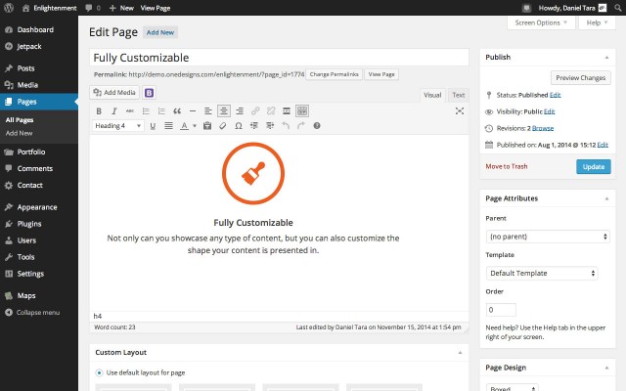Image resolution: width=626 pixels, height=391 pixels.
Task: Open Appearance in the sidebar menu
Action: click(x=36, y=207)
